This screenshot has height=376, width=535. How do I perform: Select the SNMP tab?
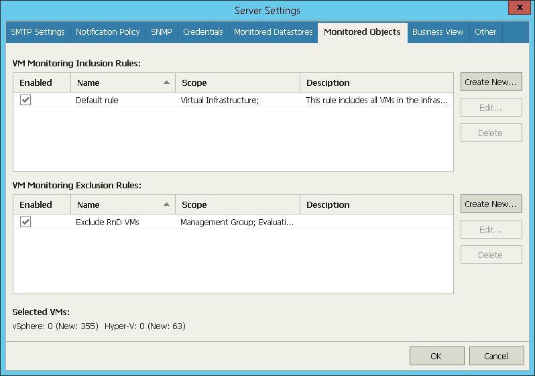tap(162, 32)
